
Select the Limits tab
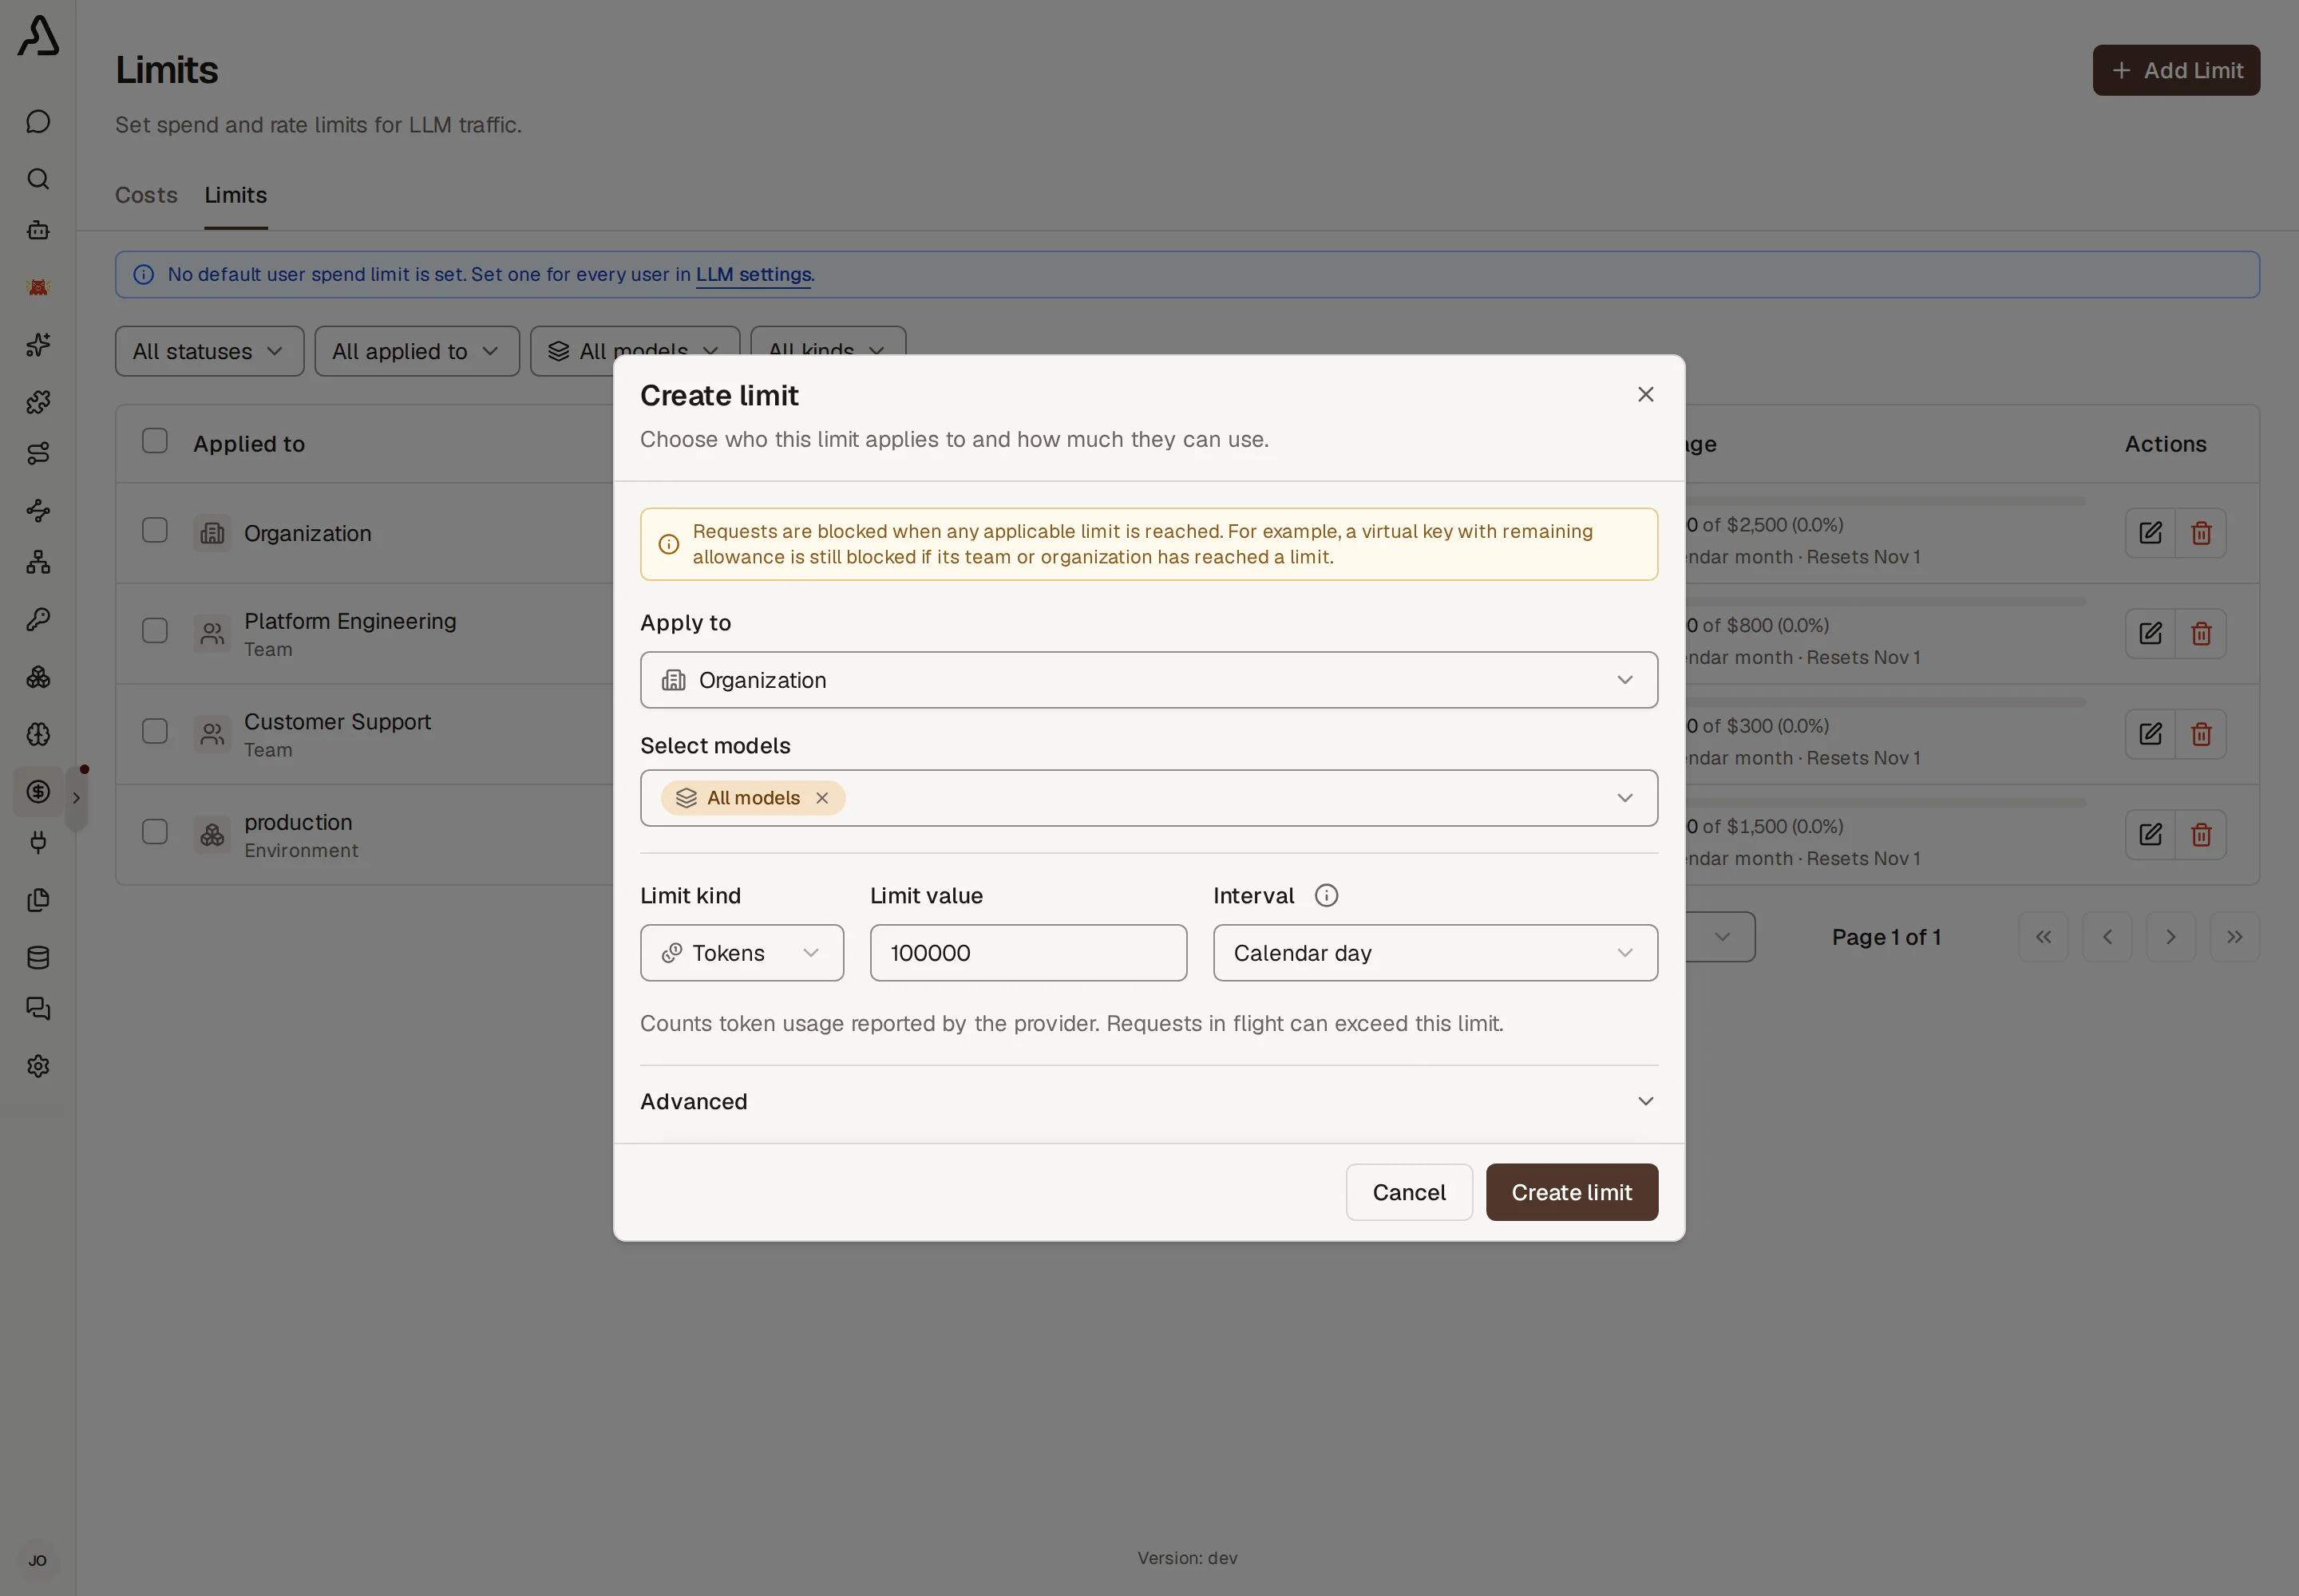point(236,195)
